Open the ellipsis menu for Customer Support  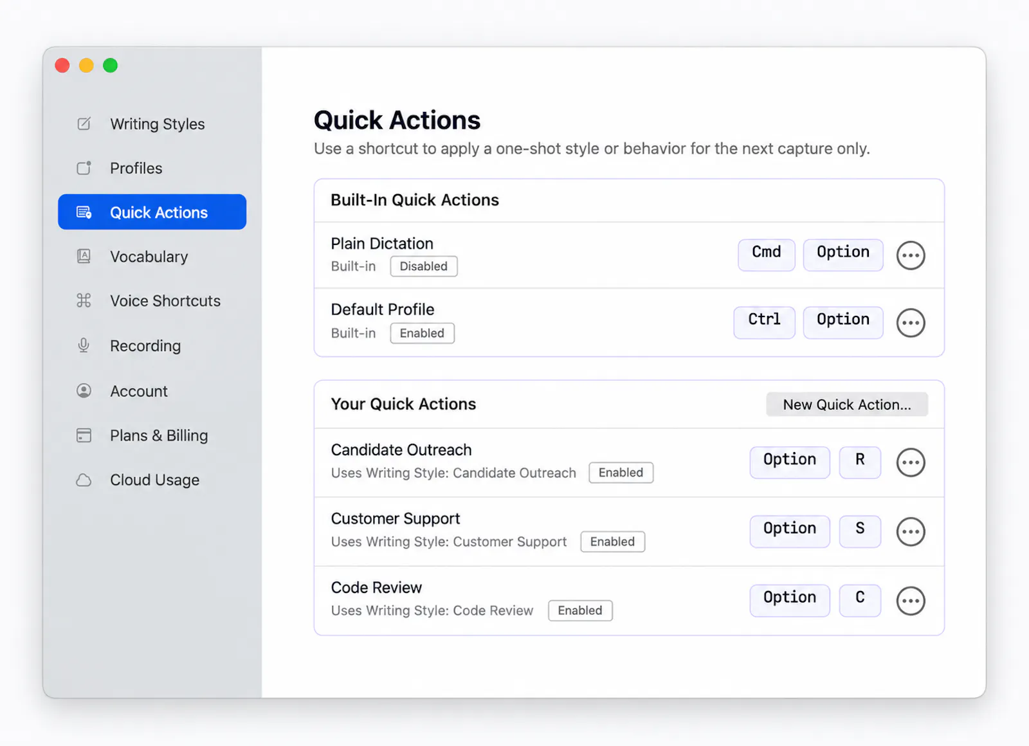(x=911, y=531)
